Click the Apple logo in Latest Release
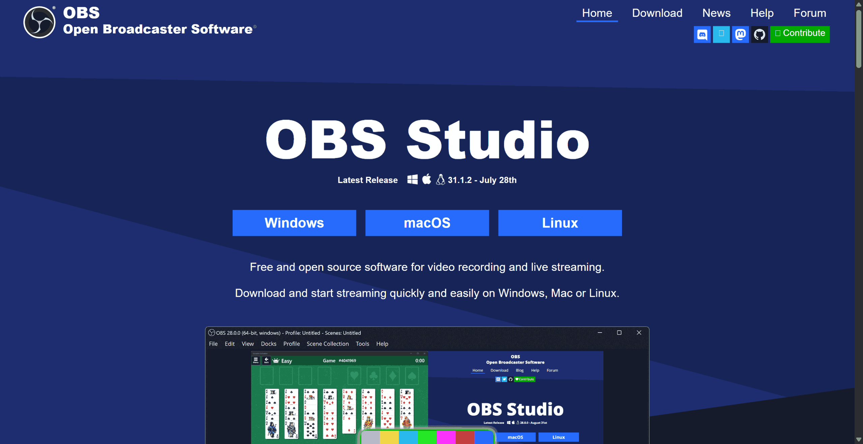The image size is (863, 444). pyautogui.click(x=427, y=179)
